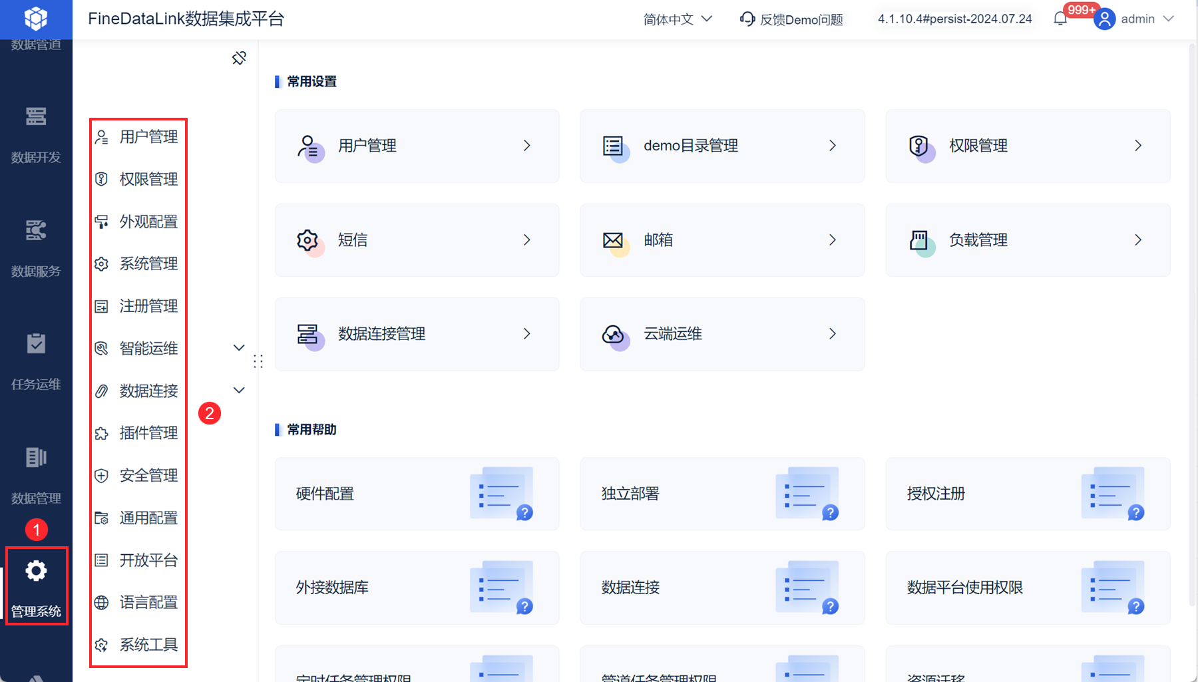
Task: Click the 反馈Demo问题 link
Action: click(x=801, y=20)
